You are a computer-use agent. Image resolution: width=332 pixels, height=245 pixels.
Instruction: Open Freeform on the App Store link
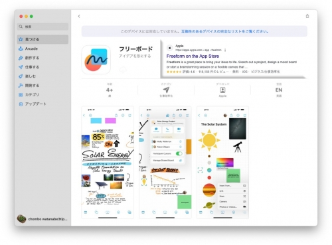point(193,56)
